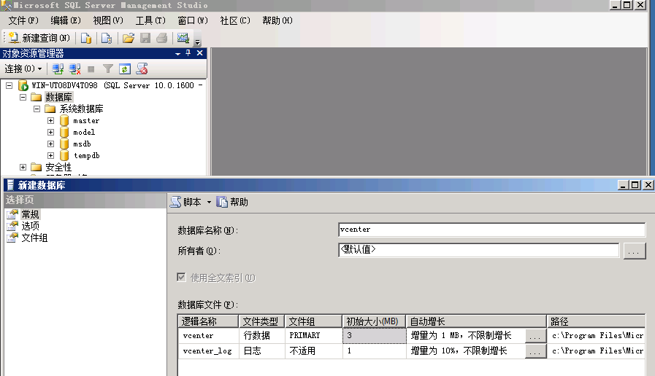The width and height of the screenshot is (655, 376).
Task: Expand the master database node
Action: (50, 120)
